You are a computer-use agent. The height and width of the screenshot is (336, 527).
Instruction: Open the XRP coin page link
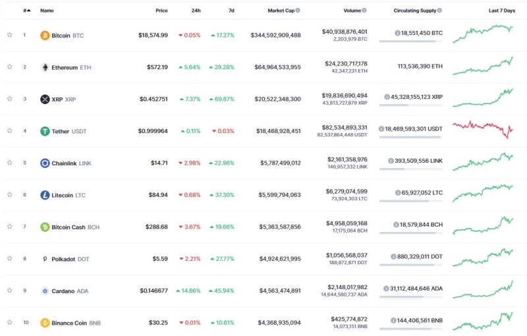pos(64,99)
